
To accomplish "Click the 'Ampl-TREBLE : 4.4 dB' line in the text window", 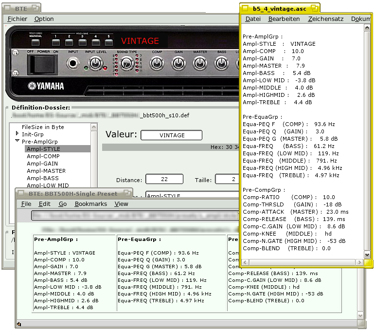I will (277, 102).
